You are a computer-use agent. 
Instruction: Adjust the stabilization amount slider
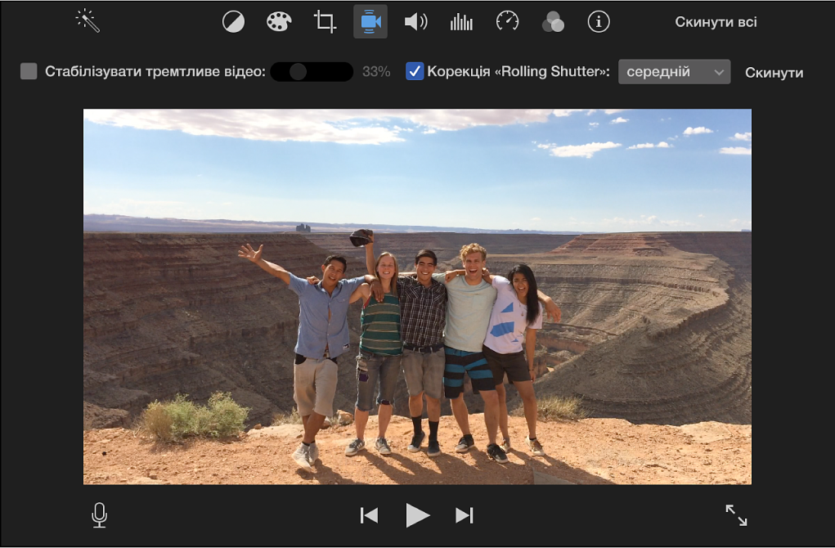(x=312, y=72)
